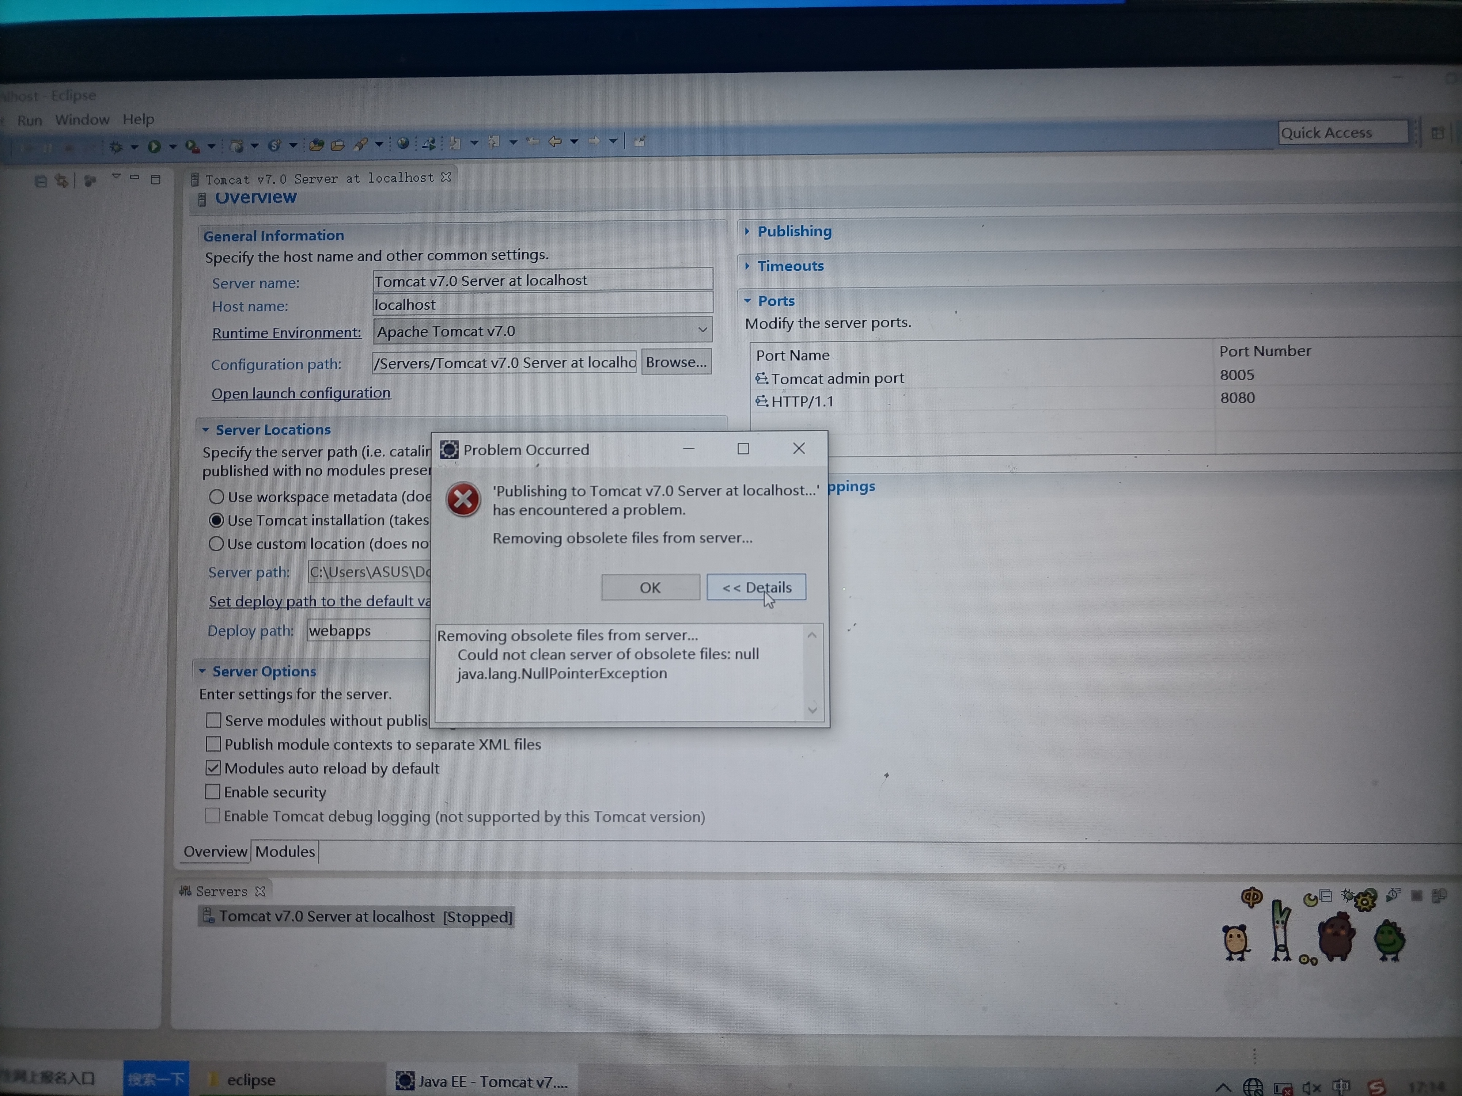The image size is (1462, 1096).
Task: Open the Back navigation history dropdown arrow
Action: tap(574, 141)
